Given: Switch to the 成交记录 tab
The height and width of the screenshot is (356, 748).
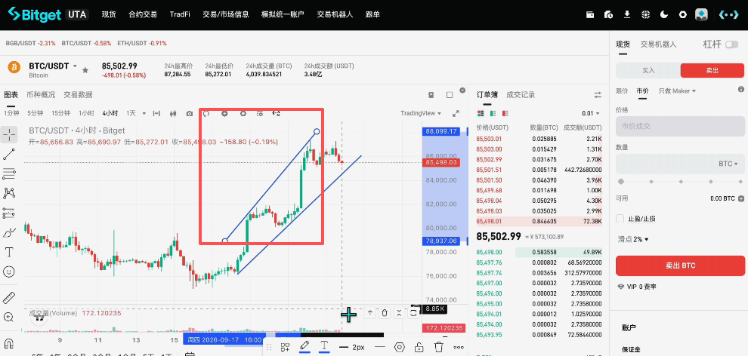Looking at the screenshot, I should pos(521,95).
